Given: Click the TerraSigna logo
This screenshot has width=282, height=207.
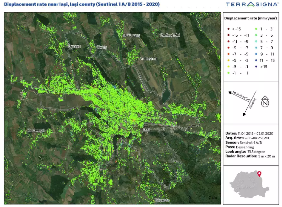Looking at the screenshot, I should 252,5.
